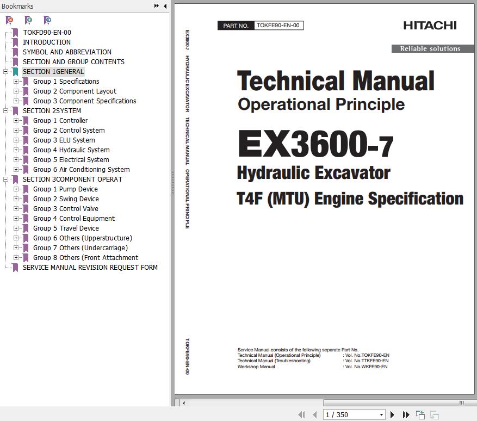Open Group 1 Specifications bookmark
Screen dimensions: 477x421
coord(66,82)
